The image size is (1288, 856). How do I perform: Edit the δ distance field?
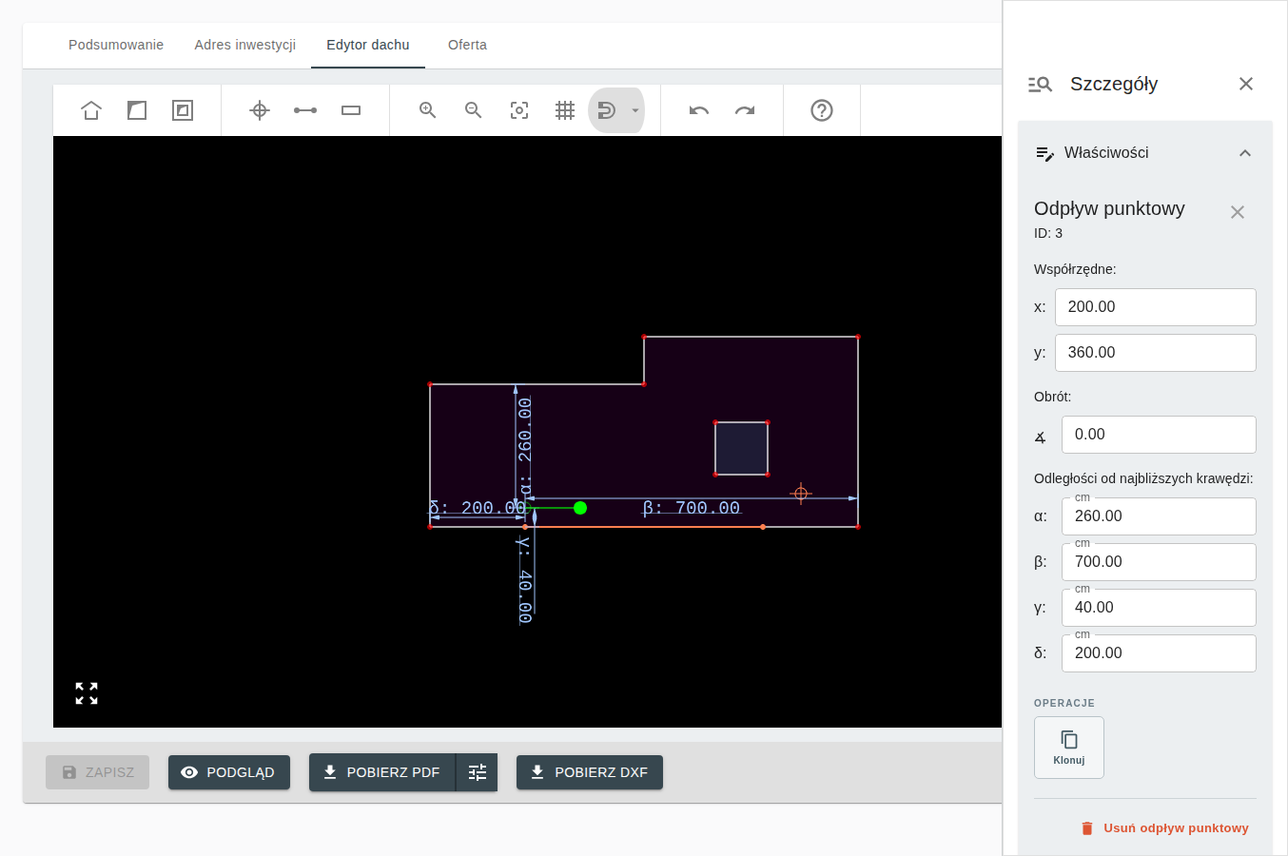click(x=1159, y=653)
